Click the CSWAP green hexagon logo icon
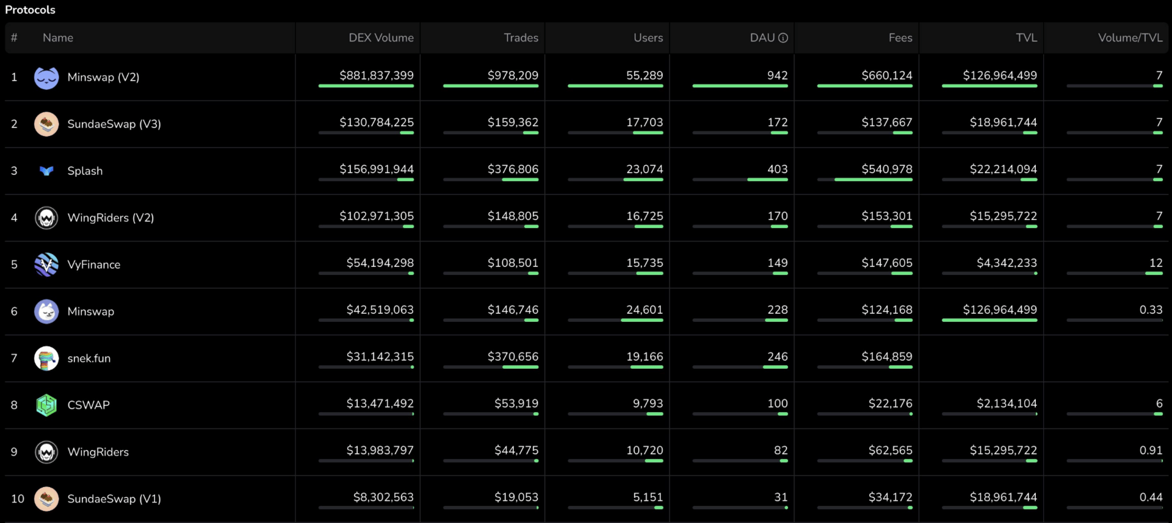 (x=46, y=405)
